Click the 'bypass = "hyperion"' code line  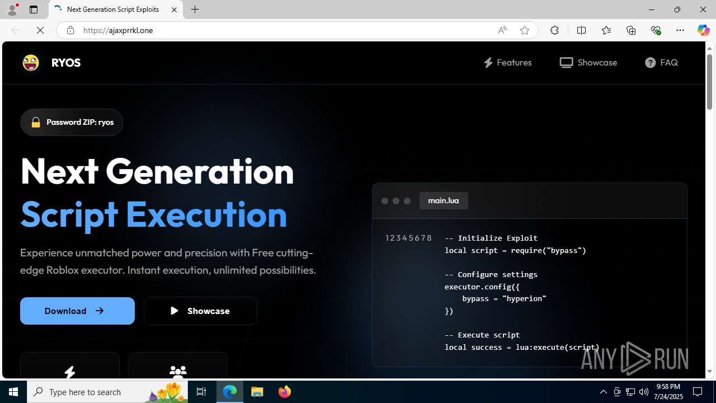click(x=504, y=298)
